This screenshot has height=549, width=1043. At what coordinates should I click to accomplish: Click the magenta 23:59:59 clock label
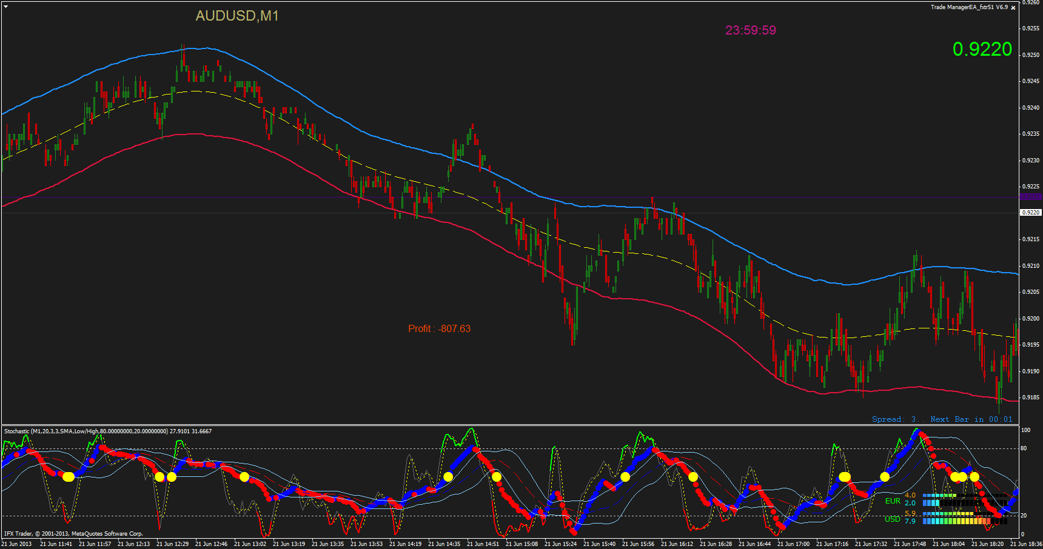(751, 30)
